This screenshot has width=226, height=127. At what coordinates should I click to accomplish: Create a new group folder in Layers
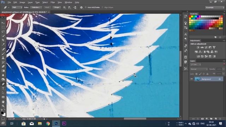pos(211,119)
